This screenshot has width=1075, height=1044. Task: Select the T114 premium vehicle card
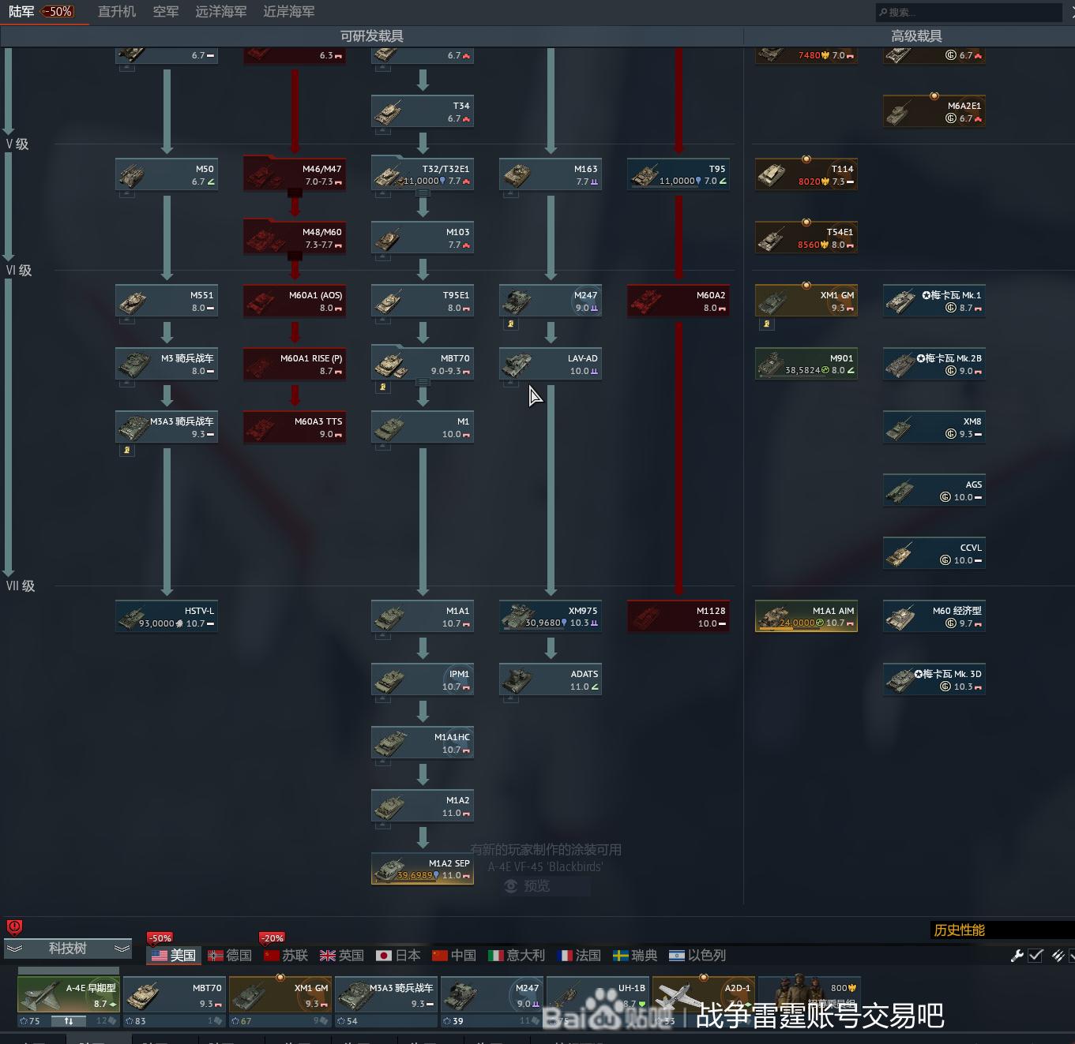tap(806, 174)
